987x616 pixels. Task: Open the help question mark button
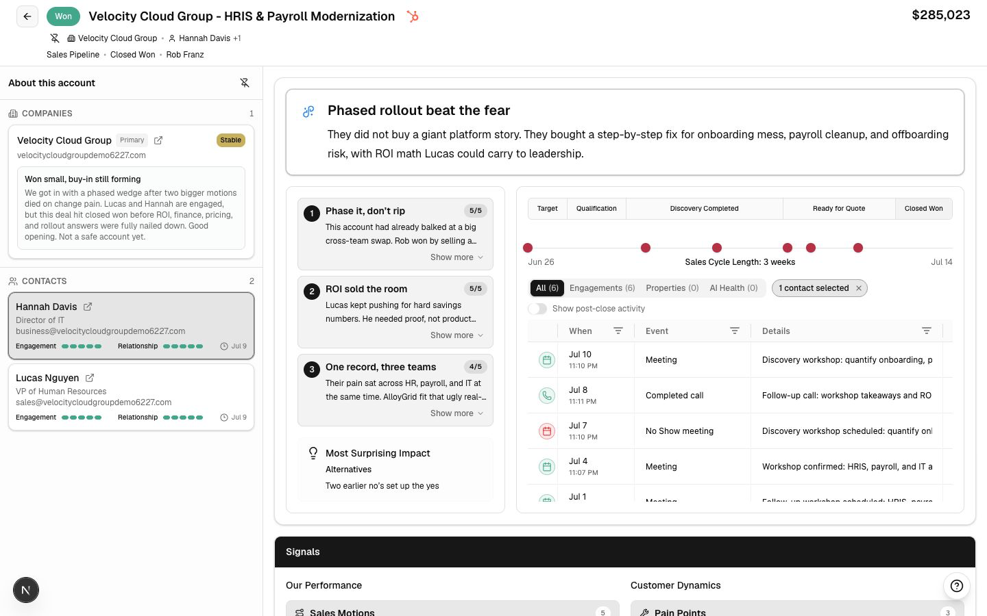pos(957,586)
